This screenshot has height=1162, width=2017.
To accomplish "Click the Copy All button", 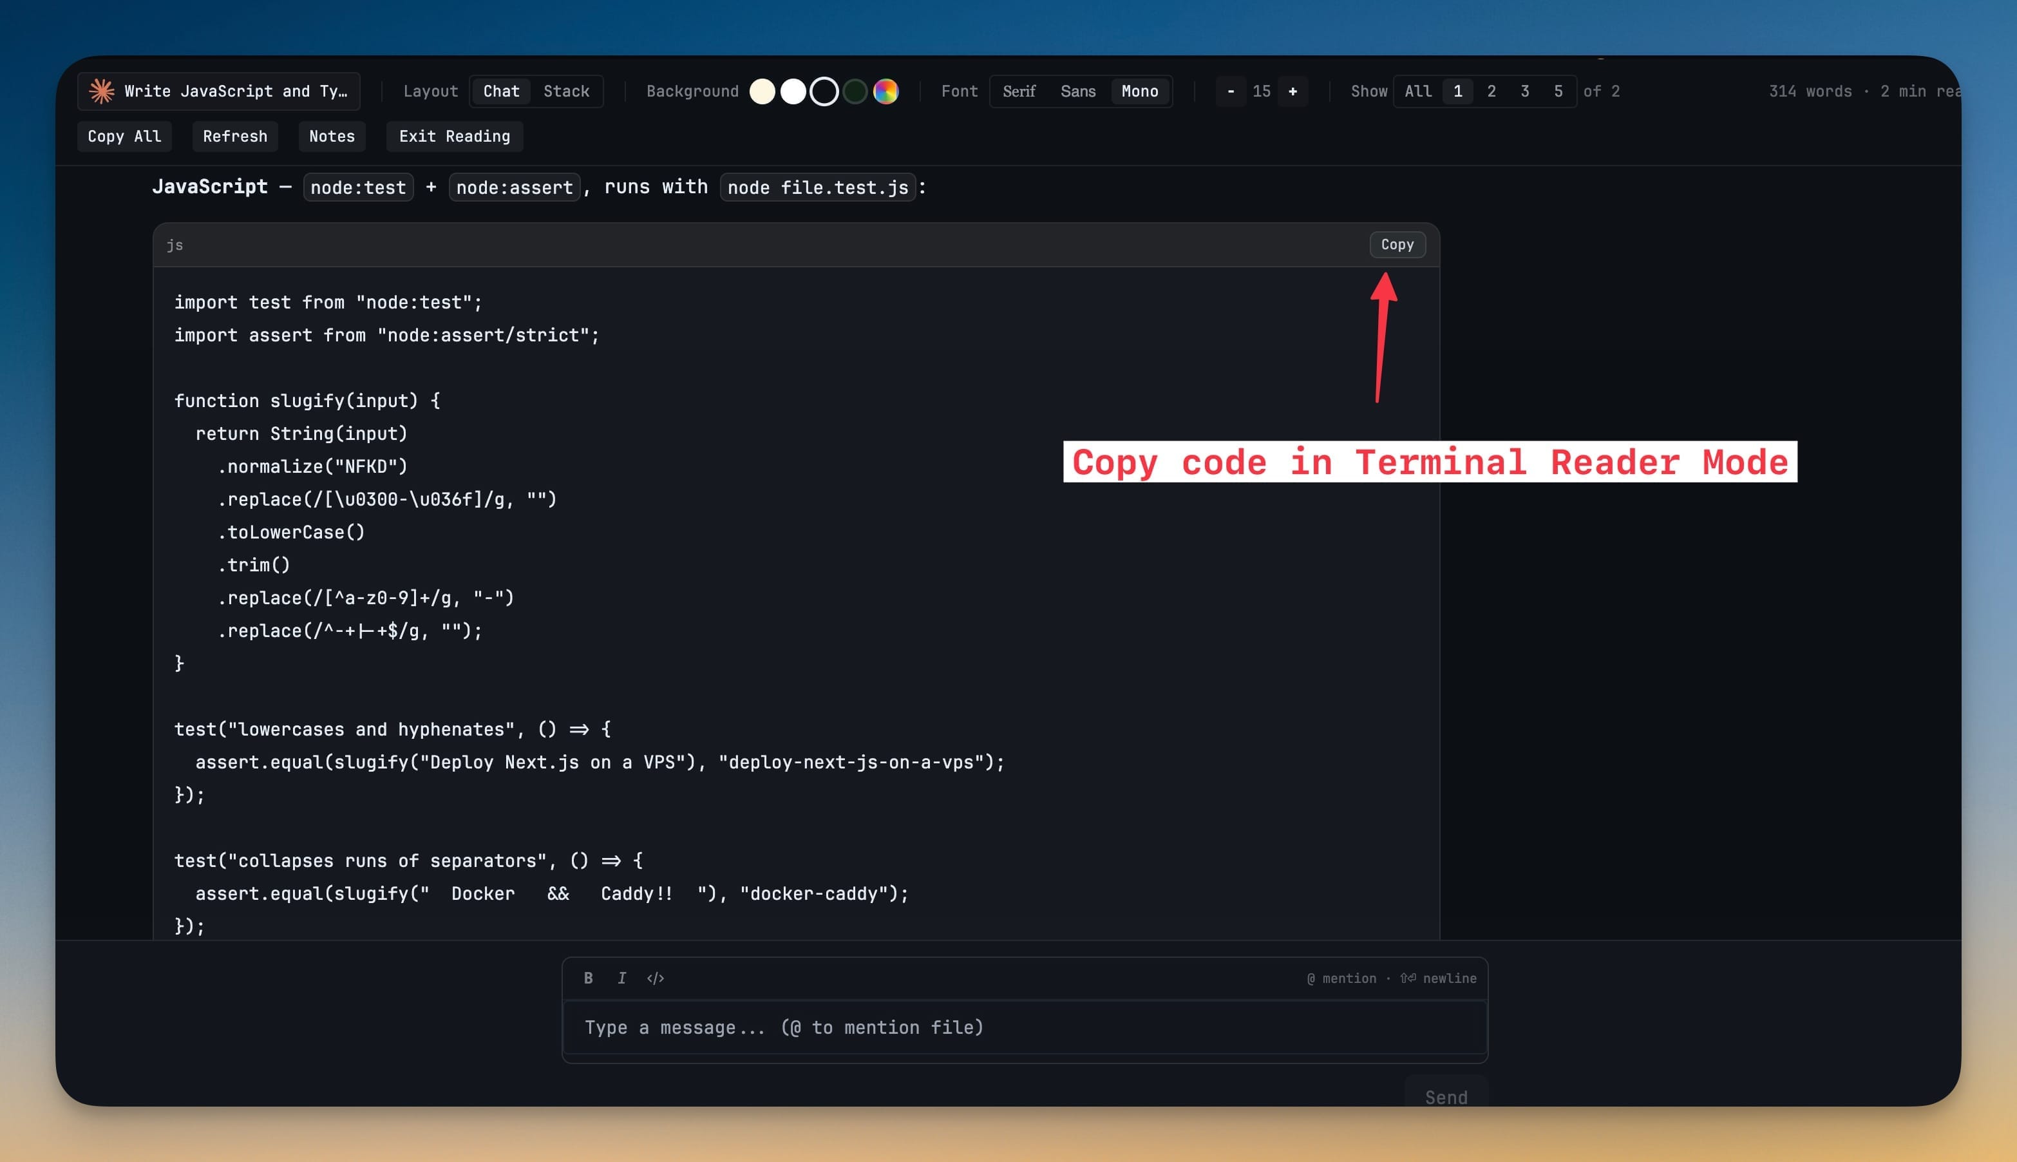I will coord(124,137).
